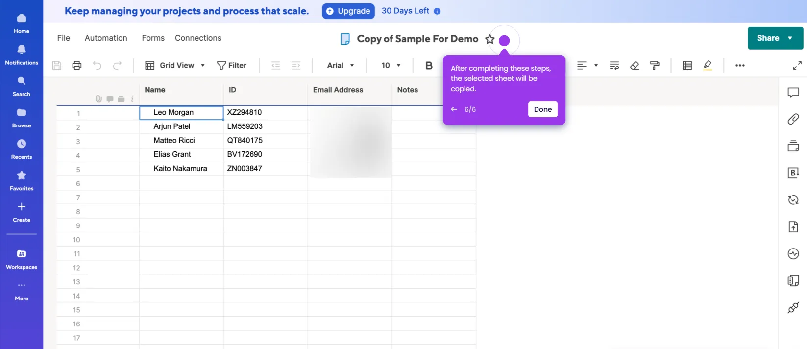Undo the last action
The image size is (807, 349).
(x=97, y=65)
